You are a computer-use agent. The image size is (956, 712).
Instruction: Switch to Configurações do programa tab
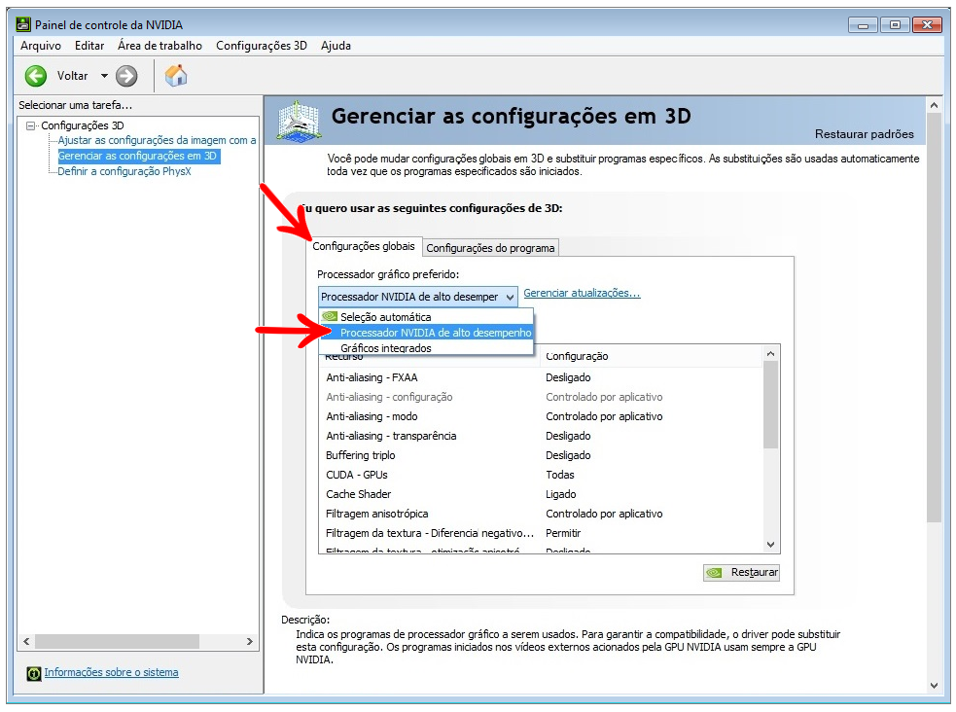click(x=490, y=248)
